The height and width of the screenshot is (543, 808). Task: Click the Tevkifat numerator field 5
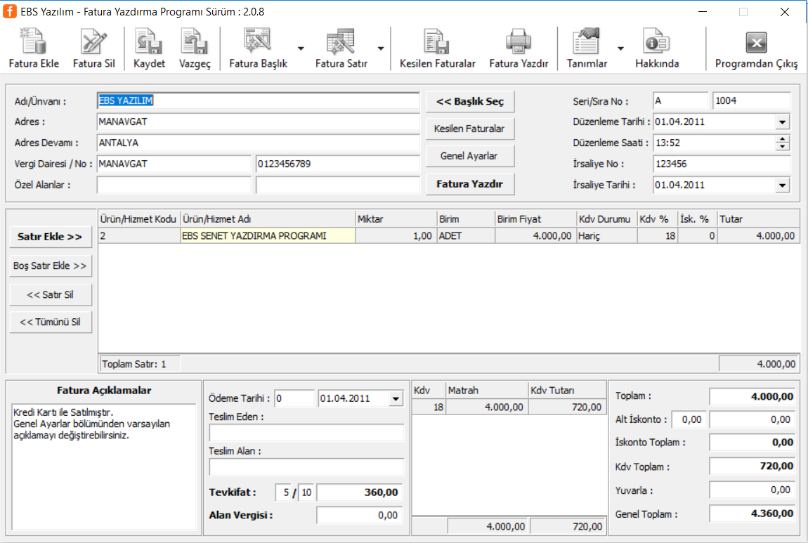coord(283,492)
